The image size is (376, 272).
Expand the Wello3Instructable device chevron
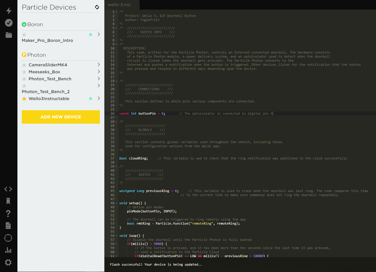pyautogui.click(x=99, y=99)
